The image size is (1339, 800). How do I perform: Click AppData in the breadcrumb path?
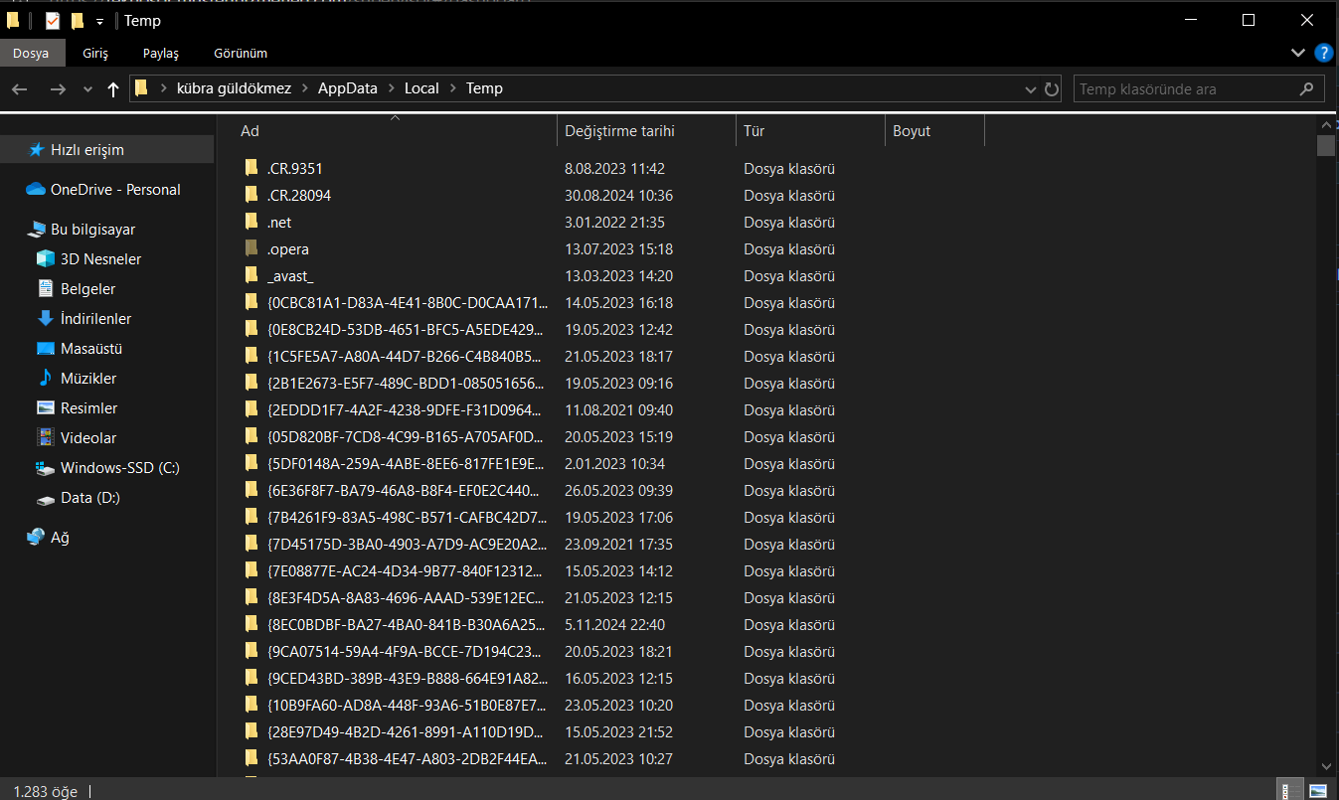click(347, 88)
